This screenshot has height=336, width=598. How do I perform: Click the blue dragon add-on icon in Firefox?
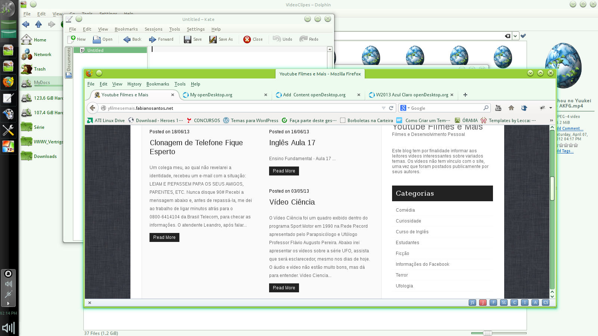tap(524, 108)
